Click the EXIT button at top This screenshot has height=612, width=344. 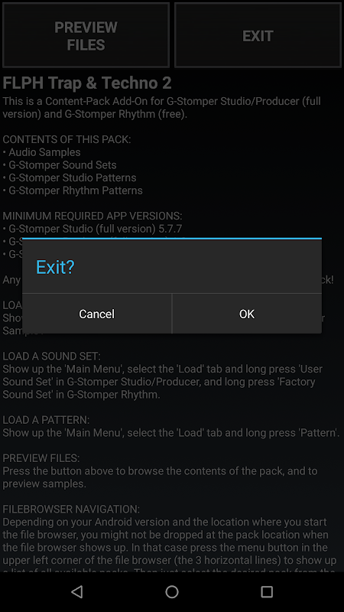pyautogui.click(x=258, y=35)
